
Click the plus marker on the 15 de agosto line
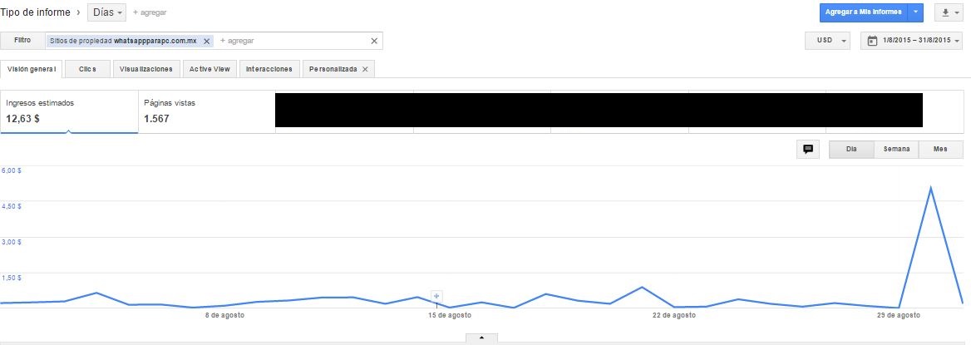point(436,295)
